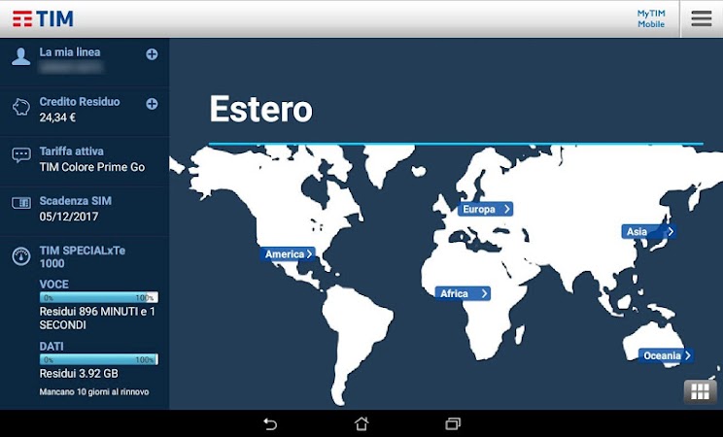Select the America region button
This screenshot has width=723, height=437.
click(289, 254)
